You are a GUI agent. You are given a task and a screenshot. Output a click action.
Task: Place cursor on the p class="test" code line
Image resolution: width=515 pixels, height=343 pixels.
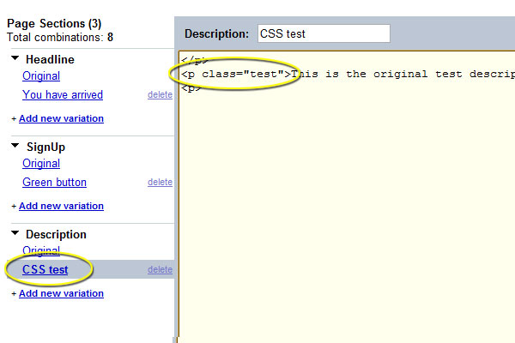pos(343,74)
